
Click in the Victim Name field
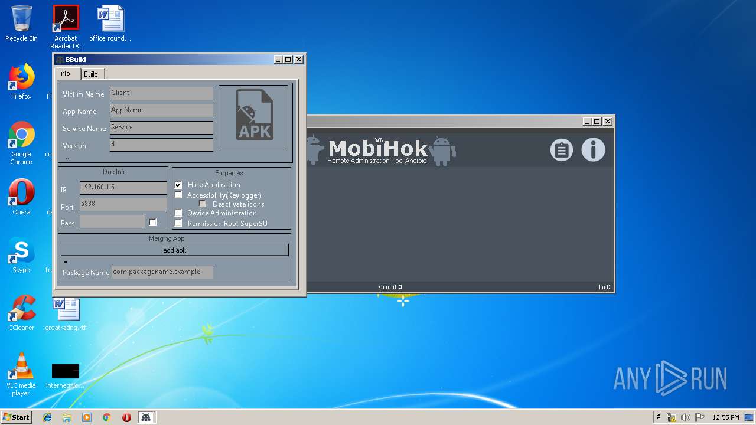coord(161,93)
